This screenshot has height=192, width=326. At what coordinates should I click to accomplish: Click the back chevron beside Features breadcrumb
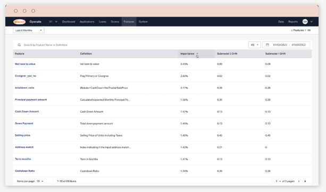291,30
